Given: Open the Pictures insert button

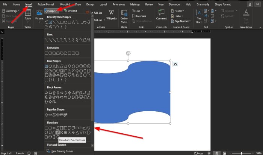Looking at the screenshot, I should (x=39, y=17).
